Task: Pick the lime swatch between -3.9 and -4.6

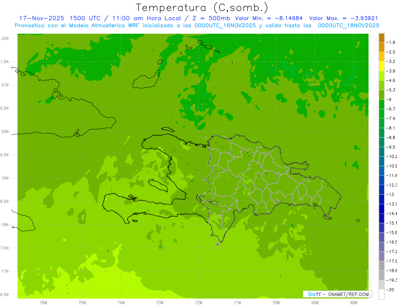Action: point(381,76)
